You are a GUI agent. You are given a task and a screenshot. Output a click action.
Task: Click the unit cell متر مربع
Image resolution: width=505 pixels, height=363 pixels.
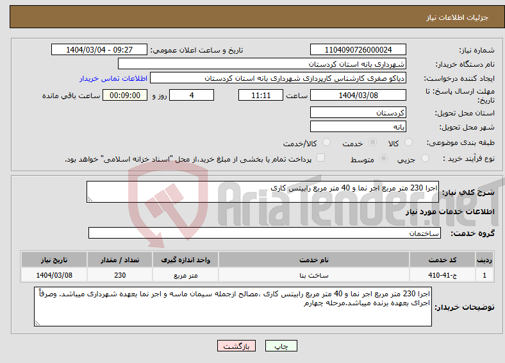(x=185, y=275)
